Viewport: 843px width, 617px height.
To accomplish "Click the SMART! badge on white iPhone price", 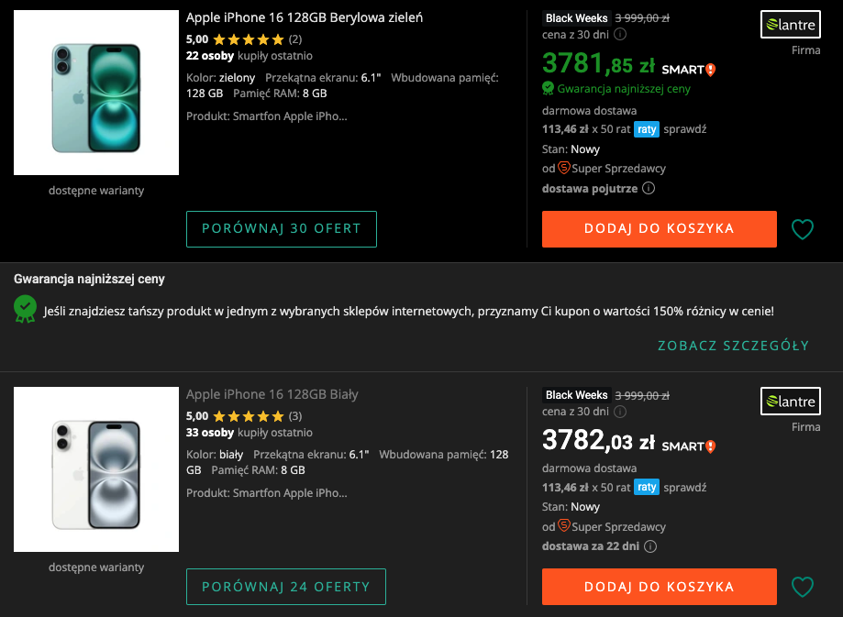I will [x=688, y=446].
